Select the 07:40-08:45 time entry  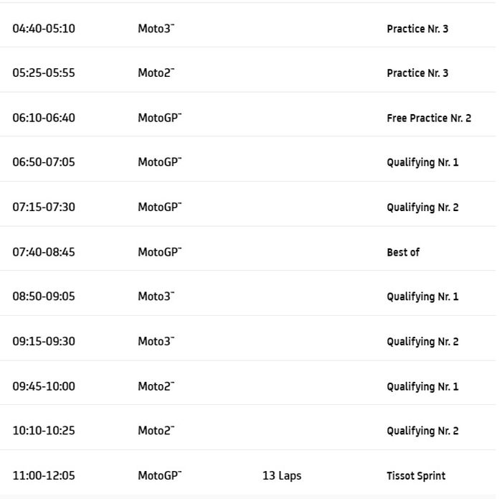[44, 252]
